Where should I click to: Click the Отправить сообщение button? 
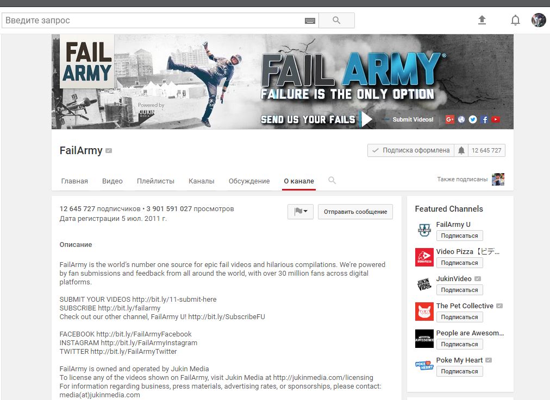[355, 212]
